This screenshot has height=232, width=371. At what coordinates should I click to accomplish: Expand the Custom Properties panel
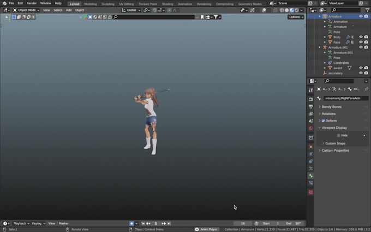coord(336,151)
